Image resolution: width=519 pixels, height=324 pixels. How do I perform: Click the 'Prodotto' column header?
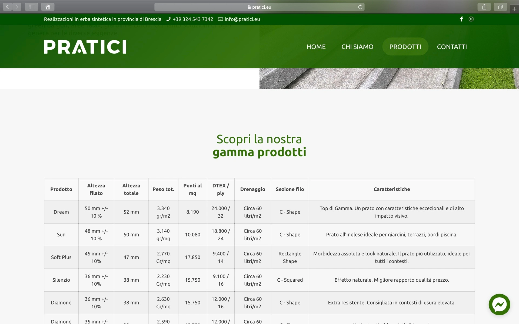61,189
